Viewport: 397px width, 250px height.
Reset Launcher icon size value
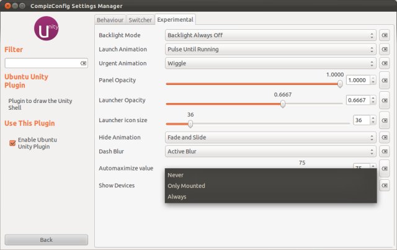tap(385, 120)
